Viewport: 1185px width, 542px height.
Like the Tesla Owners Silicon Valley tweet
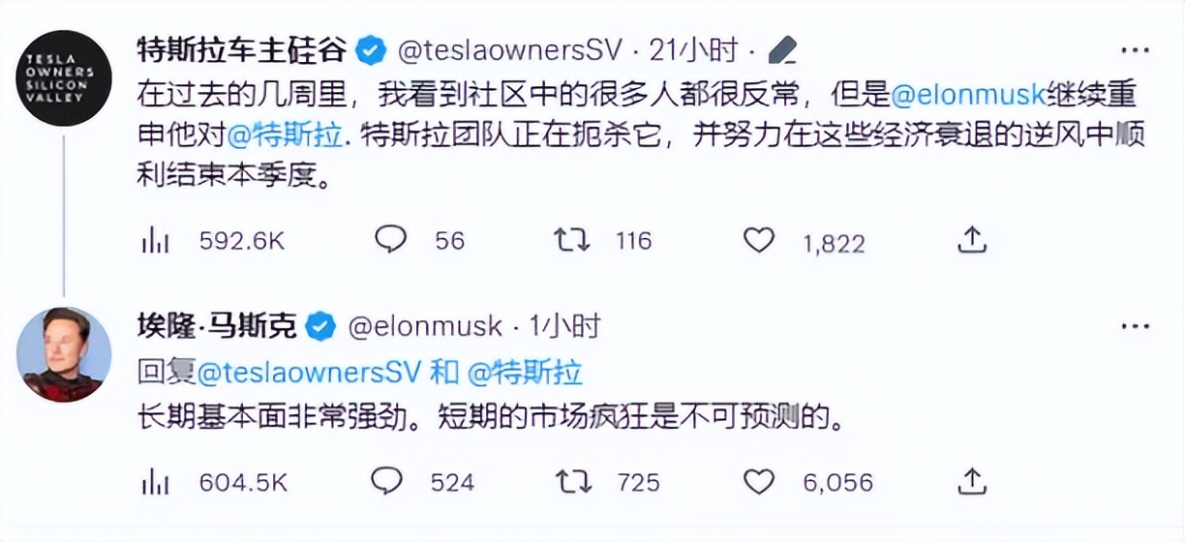[758, 240]
